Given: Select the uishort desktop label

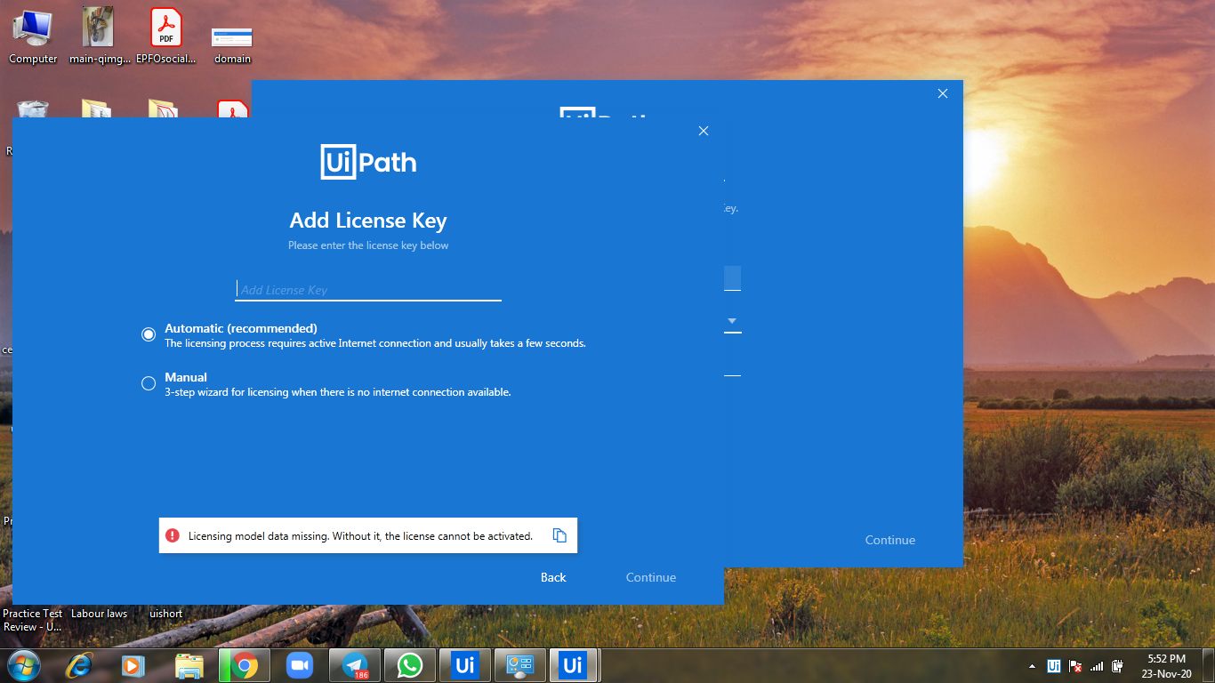Looking at the screenshot, I should pos(166,614).
